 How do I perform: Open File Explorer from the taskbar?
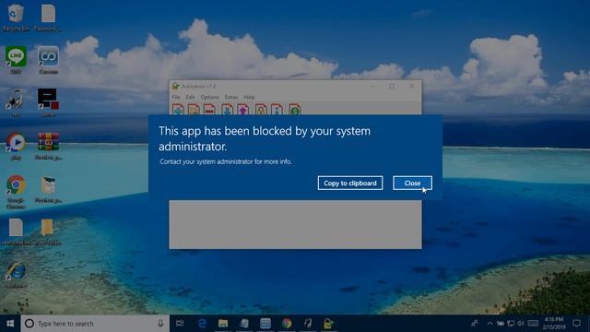(x=223, y=324)
